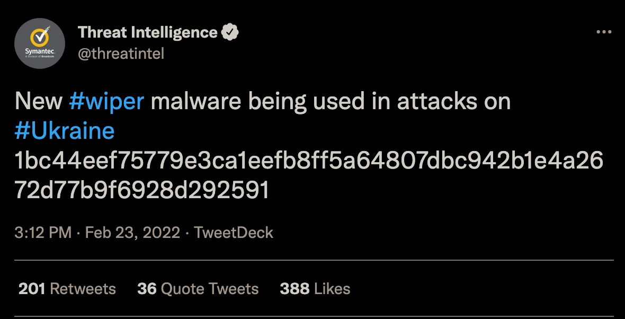
Task: View the 201 Retweets list
Action: 67,289
